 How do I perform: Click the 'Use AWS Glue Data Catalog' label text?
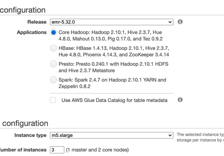pos(114,100)
